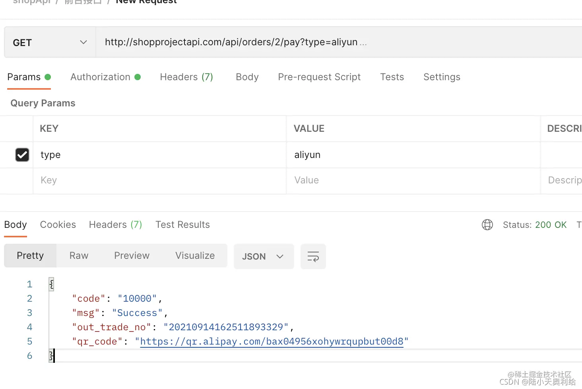Open the Tests tab
The width and height of the screenshot is (582, 389).
pos(392,77)
